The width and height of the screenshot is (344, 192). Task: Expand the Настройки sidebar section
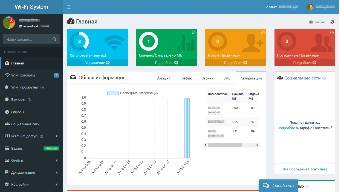click(x=31, y=184)
